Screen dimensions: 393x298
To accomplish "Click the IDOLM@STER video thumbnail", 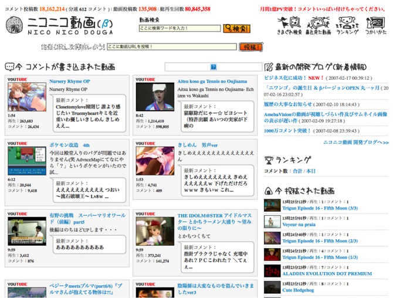I will coord(155,231).
